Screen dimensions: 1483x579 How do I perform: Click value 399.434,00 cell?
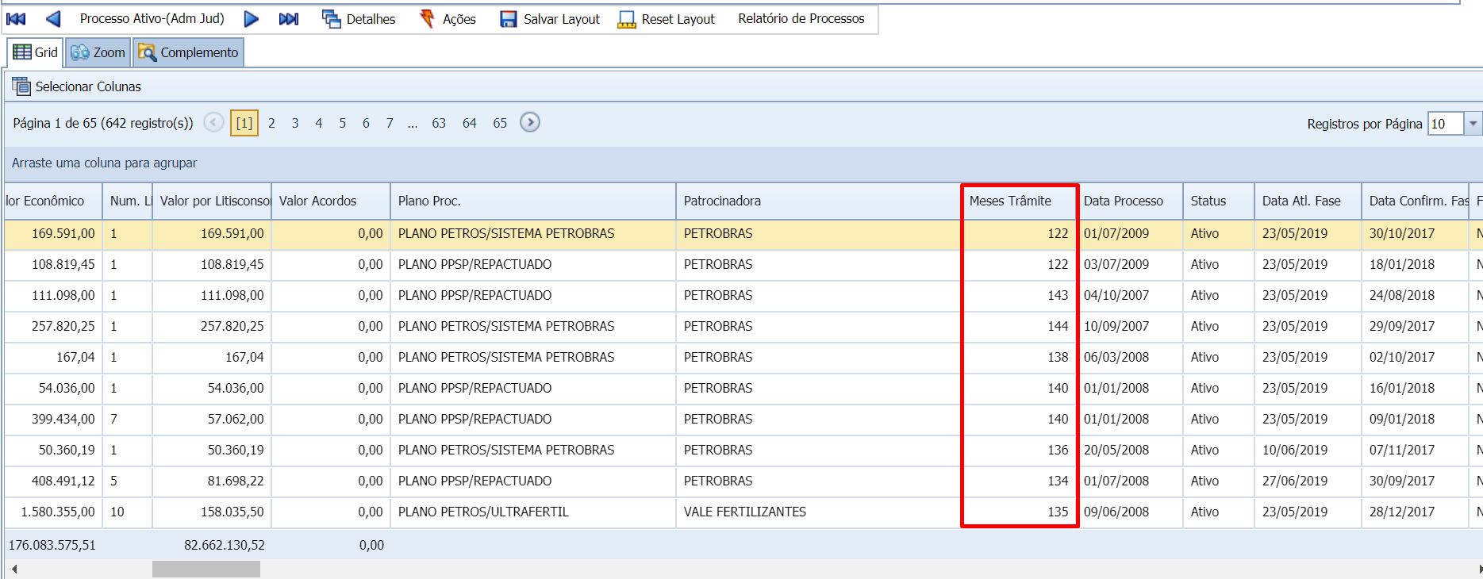(x=53, y=419)
